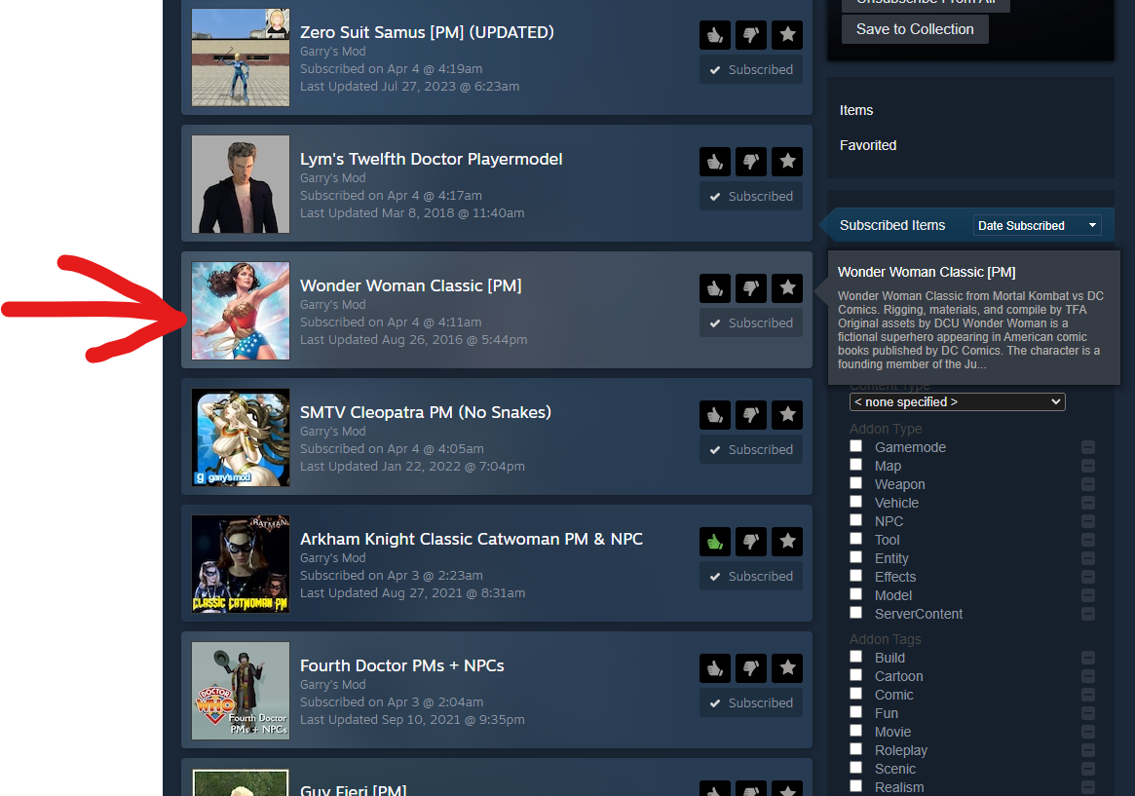Open Arkham Knight Catwoman thumbnail
Viewport: 1135px width, 796px height.
click(241, 564)
